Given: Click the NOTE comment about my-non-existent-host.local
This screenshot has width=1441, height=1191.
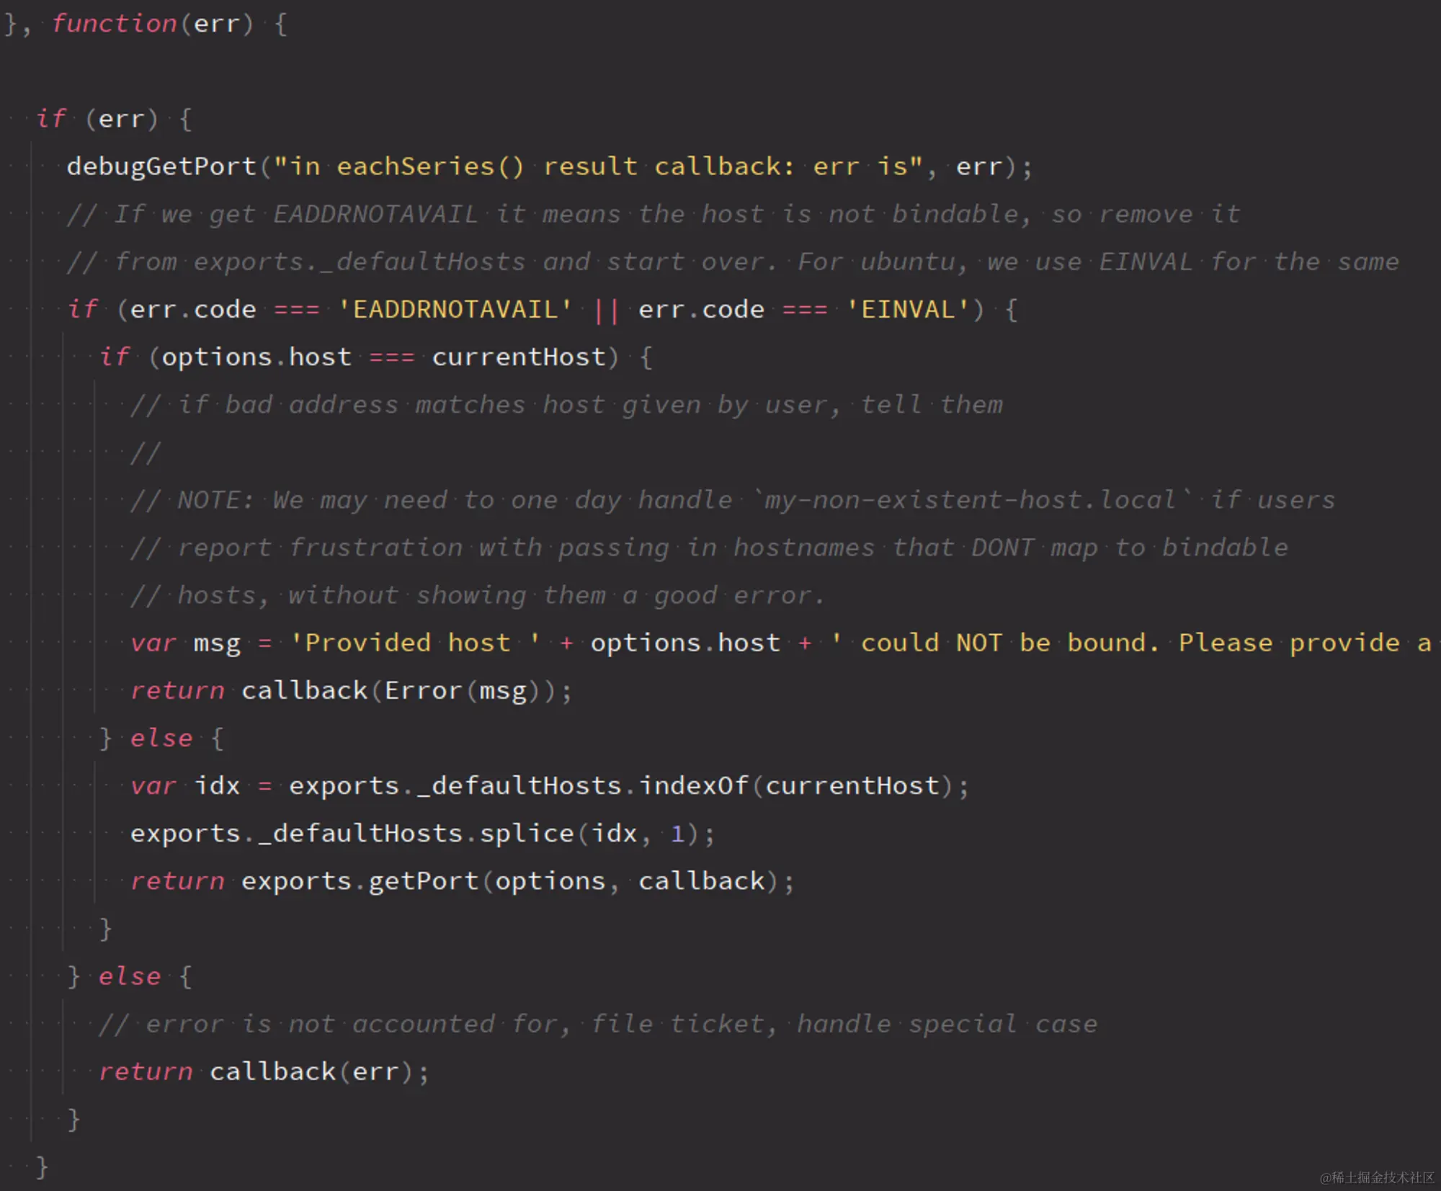Looking at the screenshot, I should click(731, 499).
